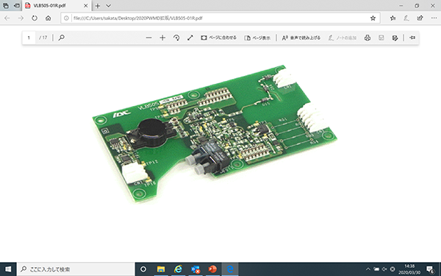Rotate the PDF page
This screenshot has height=276, width=441.
pos(176,38)
